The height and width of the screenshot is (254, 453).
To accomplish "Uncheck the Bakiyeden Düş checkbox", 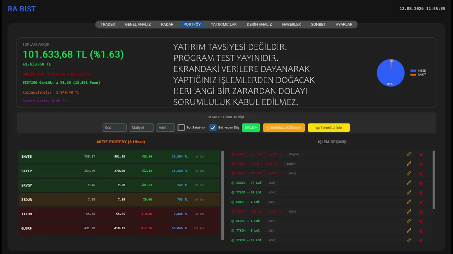I will [x=213, y=127].
